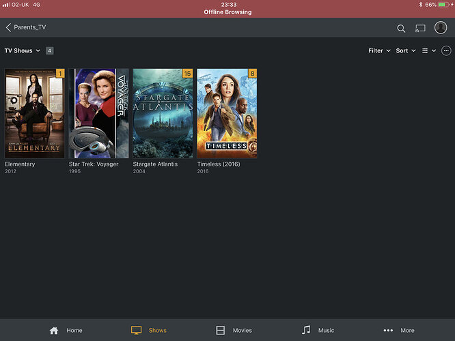
Task: Tap the Movies film strip icon
Action: [220, 330]
